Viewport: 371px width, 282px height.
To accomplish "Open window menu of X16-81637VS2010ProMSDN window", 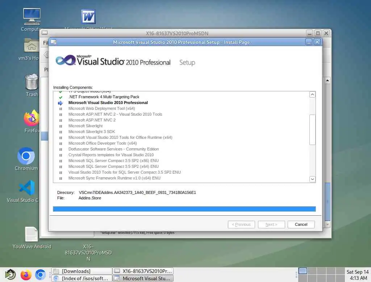I will (45, 33).
